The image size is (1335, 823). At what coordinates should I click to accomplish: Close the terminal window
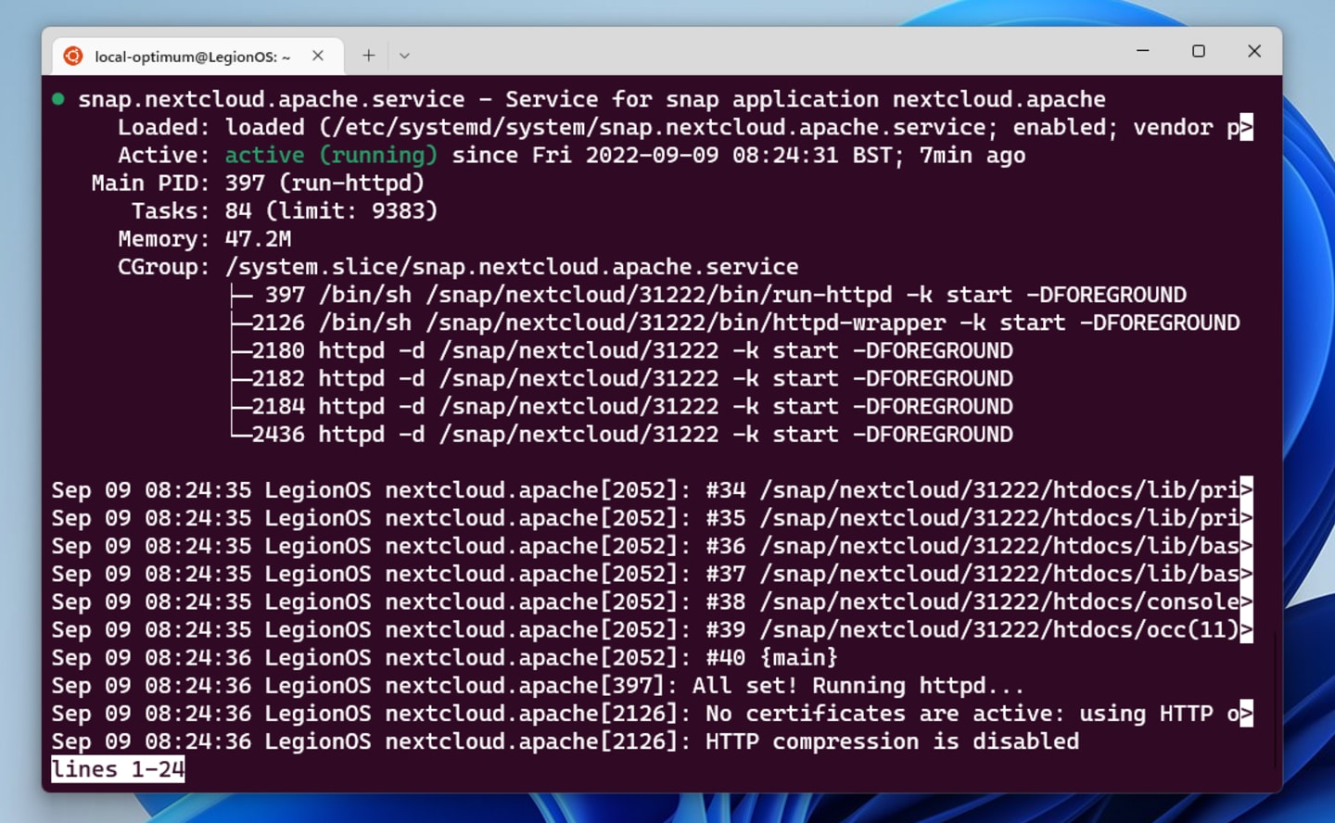click(1253, 51)
